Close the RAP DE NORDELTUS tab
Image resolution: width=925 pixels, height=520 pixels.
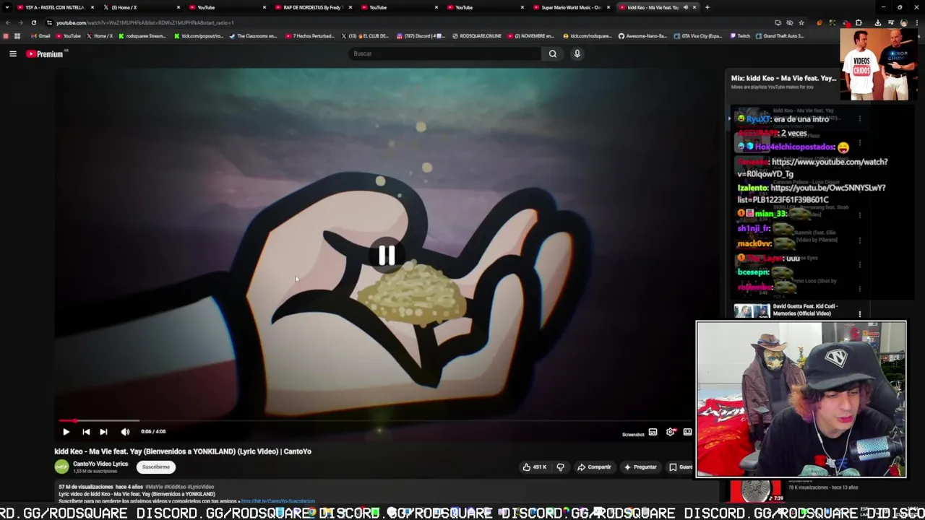click(x=350, y=7)
